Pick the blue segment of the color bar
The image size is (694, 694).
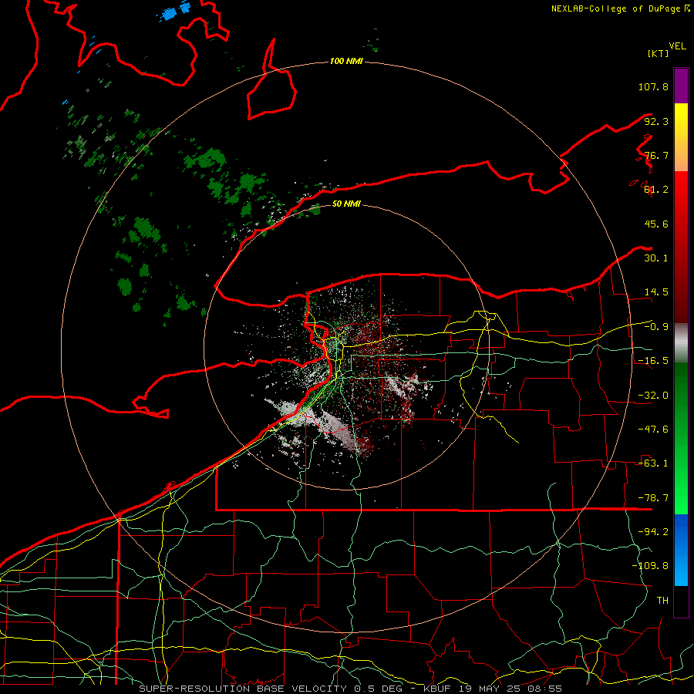pyautogui.click(x=681, y=550)
